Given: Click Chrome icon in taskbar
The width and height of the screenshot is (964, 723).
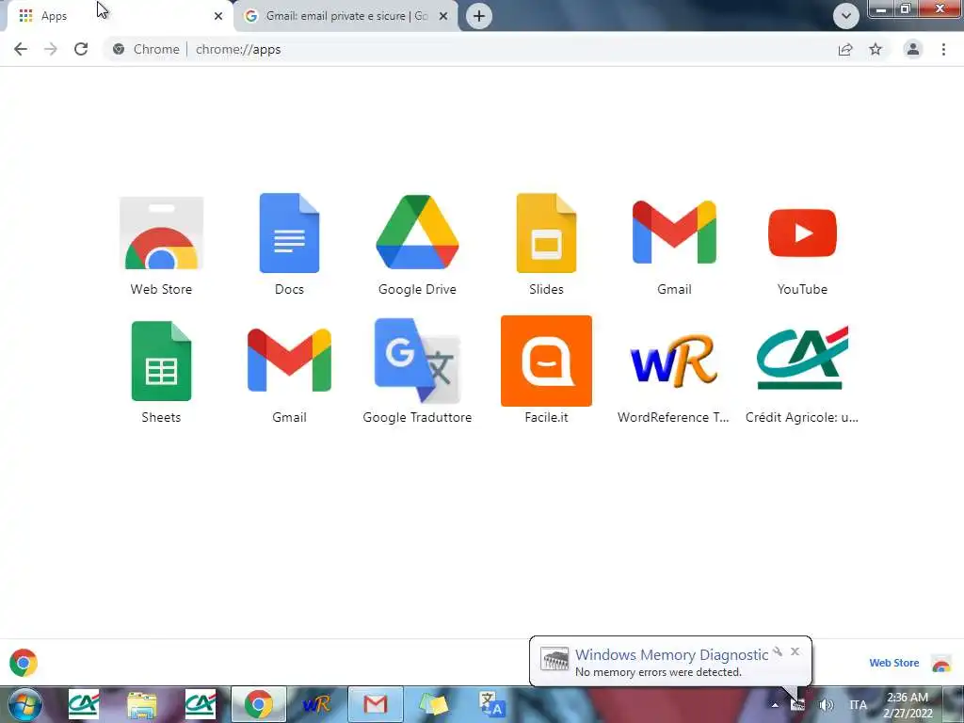Looking at the screenshot, I should tap(259, 704).
